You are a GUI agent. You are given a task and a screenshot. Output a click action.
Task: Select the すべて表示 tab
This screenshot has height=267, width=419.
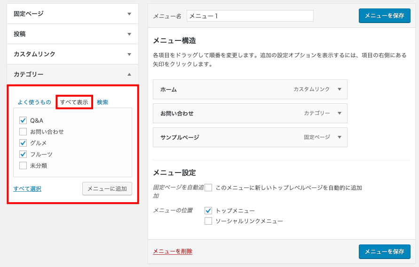coord(74,102)
